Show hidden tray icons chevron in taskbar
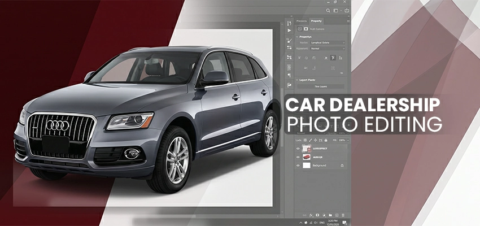 (x=300, y=223)
